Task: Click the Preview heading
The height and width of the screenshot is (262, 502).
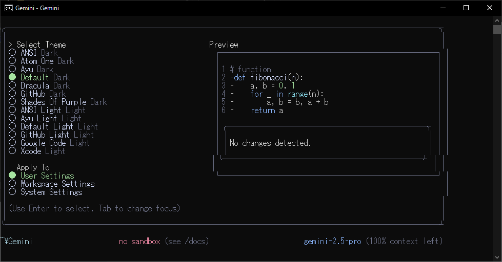Action: 224,45
